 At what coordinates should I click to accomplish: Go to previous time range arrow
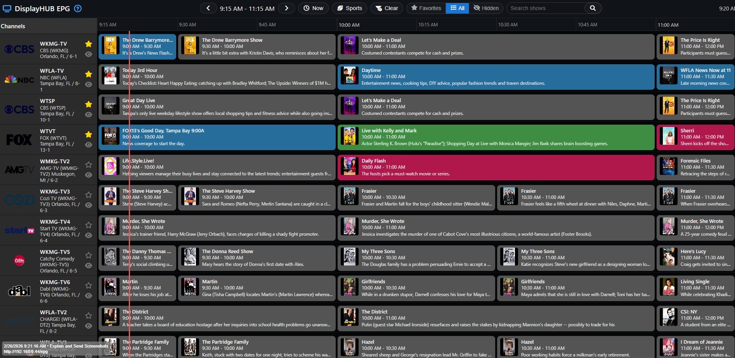(208, 8)
